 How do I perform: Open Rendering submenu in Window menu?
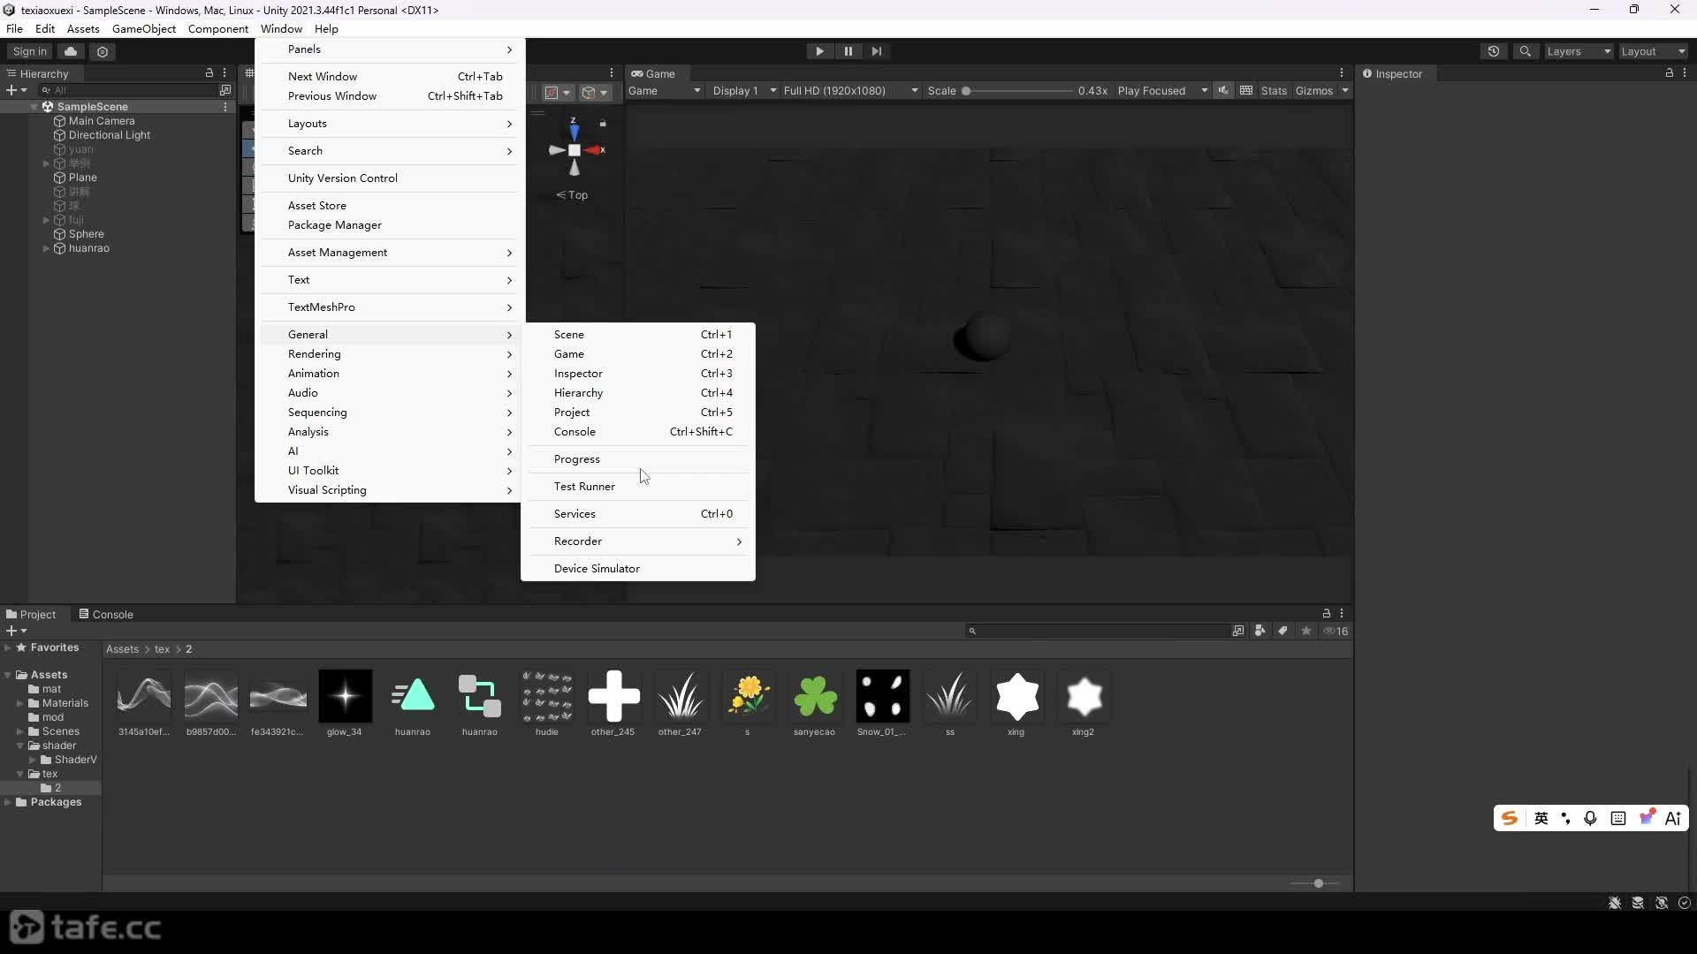[390, 354]
